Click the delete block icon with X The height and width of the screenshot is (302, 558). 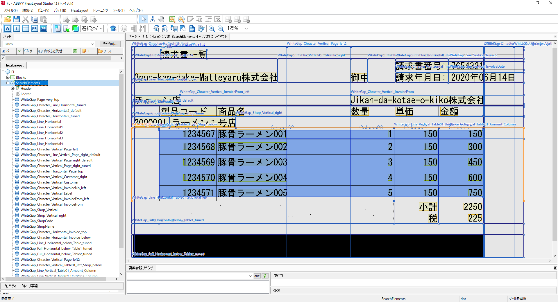point(217,19)
